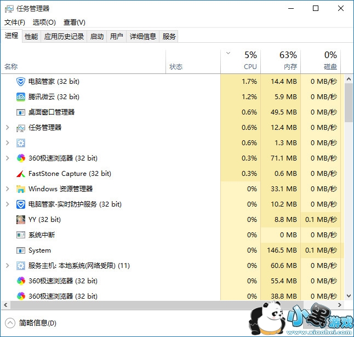354x337 pixels.
Task: Click the 系统中断 process icon
Action: click(21, 235)
